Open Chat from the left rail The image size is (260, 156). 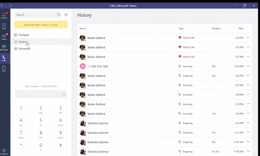pos(4,26)
